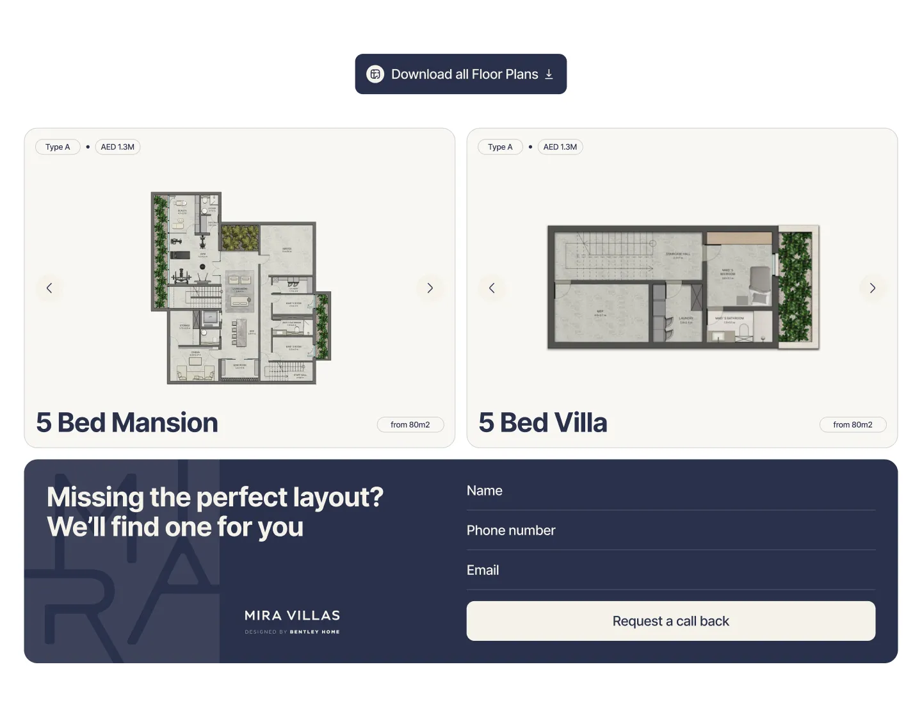Select the AED 1.3M badge on the Mansion card
Viewport: 922px width, 717px height.
(117, 147)
